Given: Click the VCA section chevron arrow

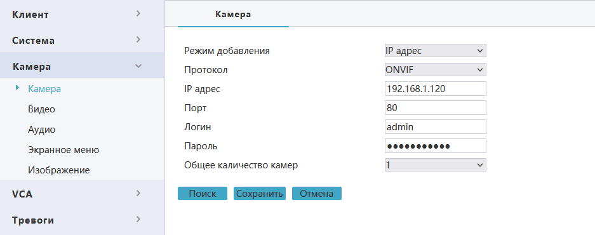Looking at the screenshot, I should pyautogui.click(x=138, y=193).
